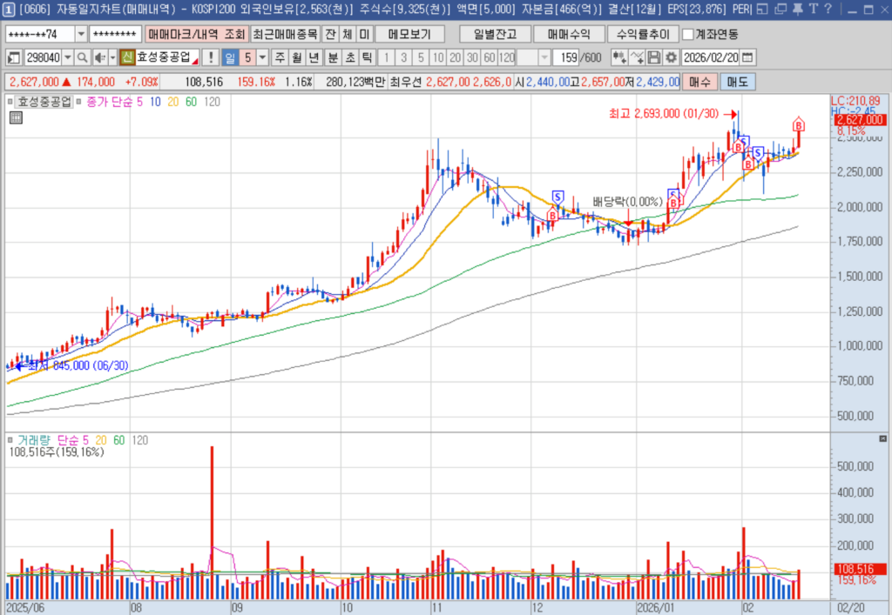Expand the account number dropdown
This screenshot has height=615, width=892.
point(81,34)
